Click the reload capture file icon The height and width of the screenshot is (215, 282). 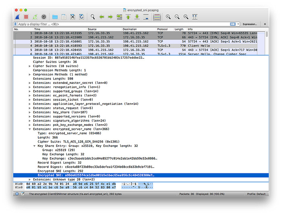coord(82,17)
